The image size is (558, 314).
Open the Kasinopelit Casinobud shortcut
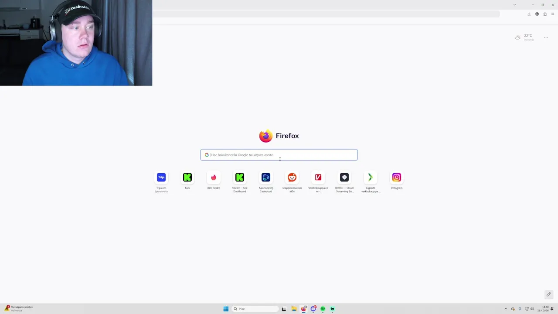(x=266, y=177)
